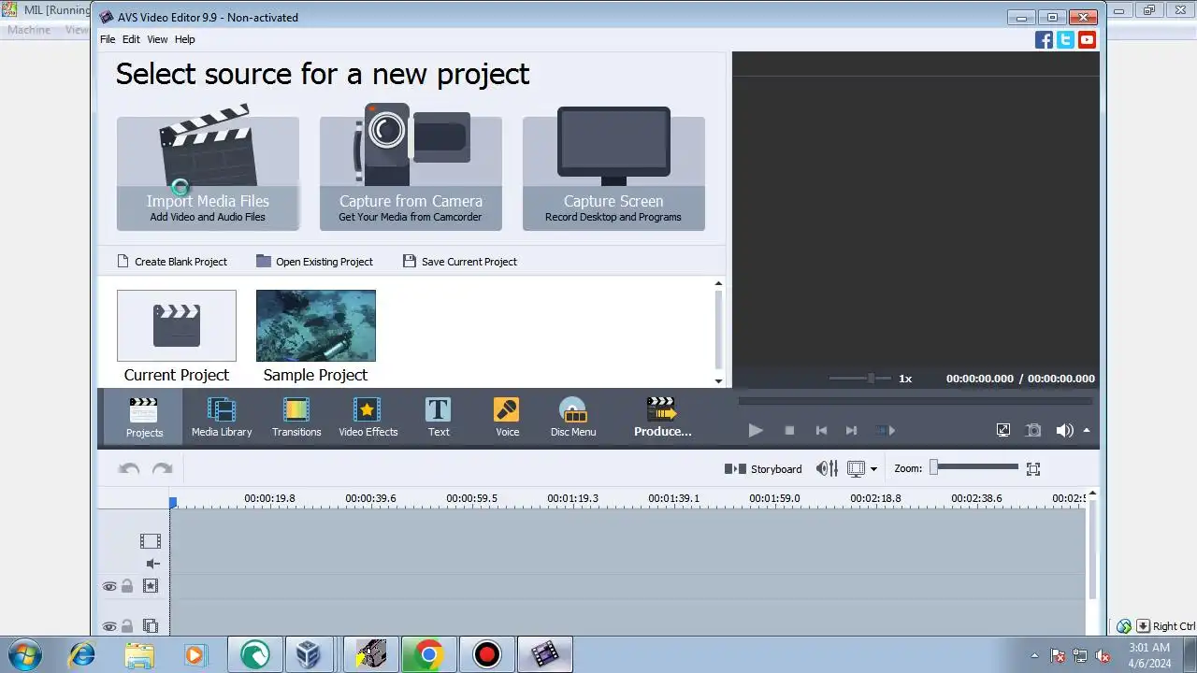Open the YouTube link icon
1197x673 pixels.
[1087, 39]
